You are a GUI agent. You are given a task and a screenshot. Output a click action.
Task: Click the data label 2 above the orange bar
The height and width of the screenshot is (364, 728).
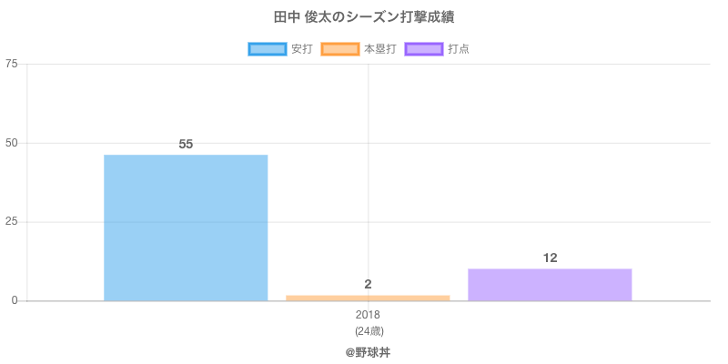(368, 284)
